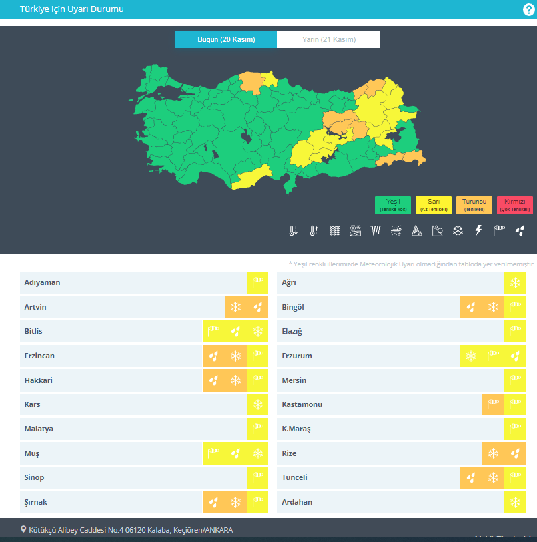The width and height of the screenshot is (537, 542).
Task: Click the Kırmızı (Çok Tehlikeli) legend swatch
Action: [x=514, y=205]
